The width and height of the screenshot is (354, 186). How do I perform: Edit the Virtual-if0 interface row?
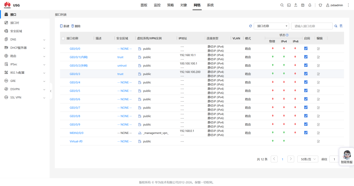[x=318, y=141]
